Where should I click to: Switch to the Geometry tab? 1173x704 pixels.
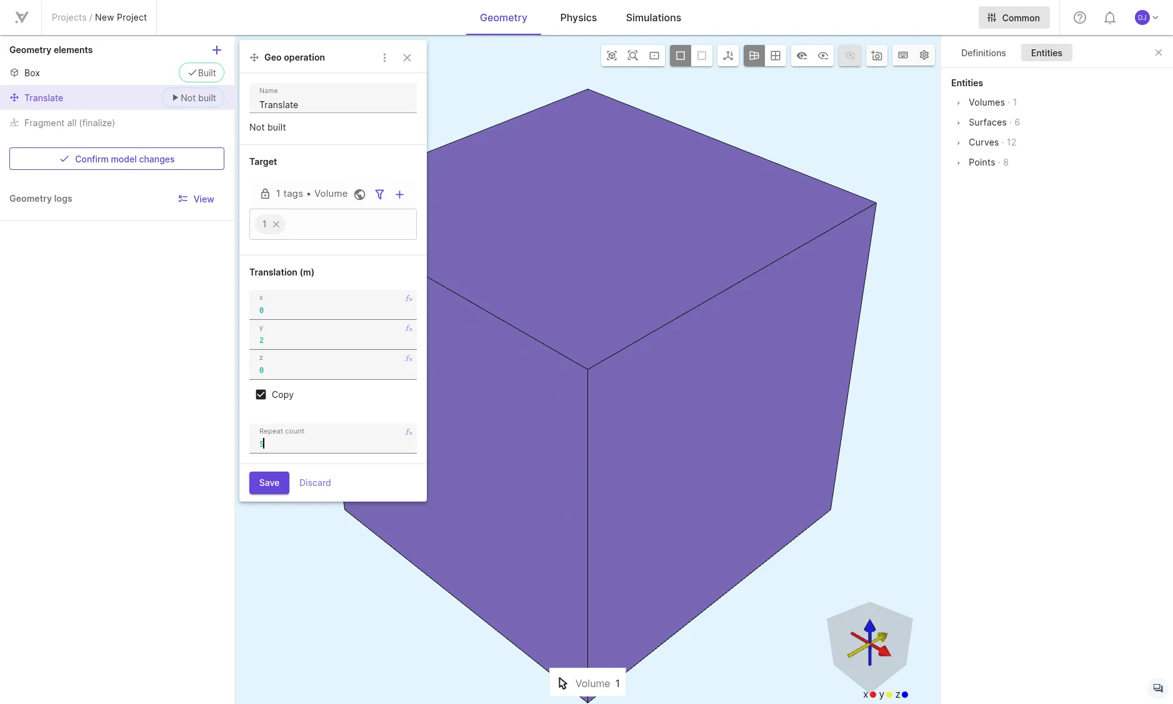[503, 17]
